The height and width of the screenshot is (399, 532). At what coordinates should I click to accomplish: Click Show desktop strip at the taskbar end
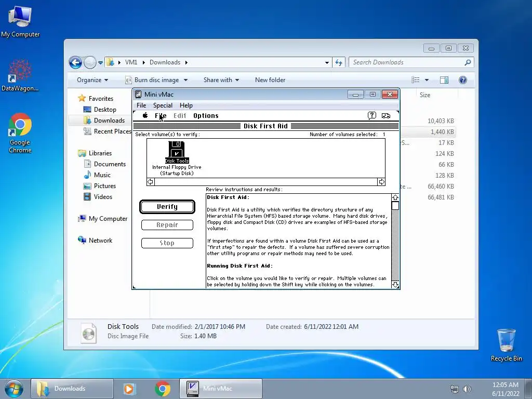pos(528,389)
